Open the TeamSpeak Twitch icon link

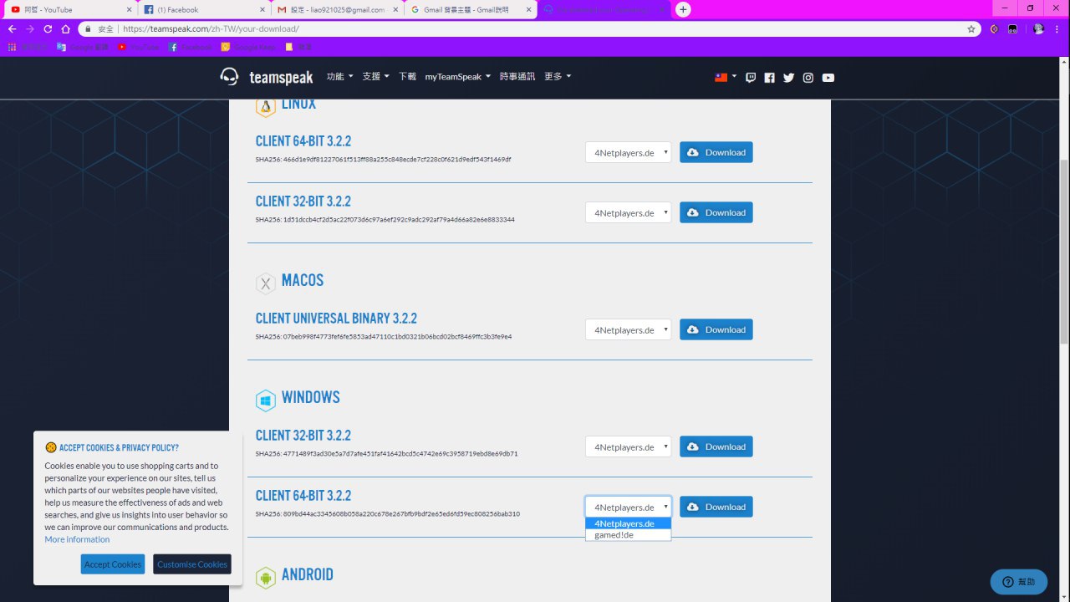point(751,78)
